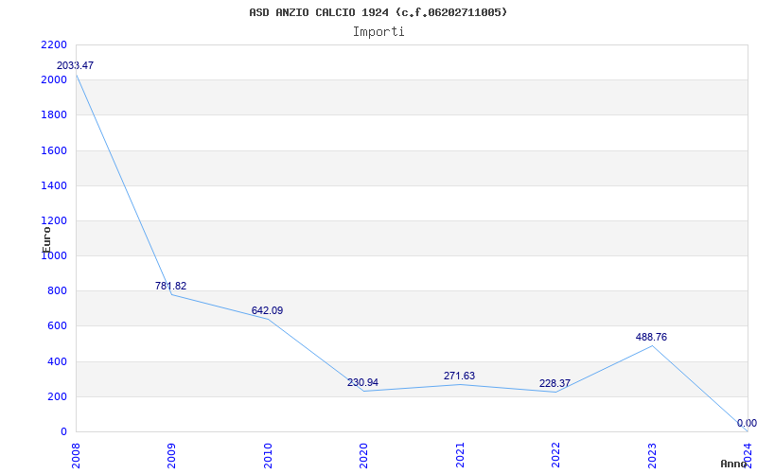Select the 228.37 data label
The image size is (757, 473).
click(x=555, y=384)
